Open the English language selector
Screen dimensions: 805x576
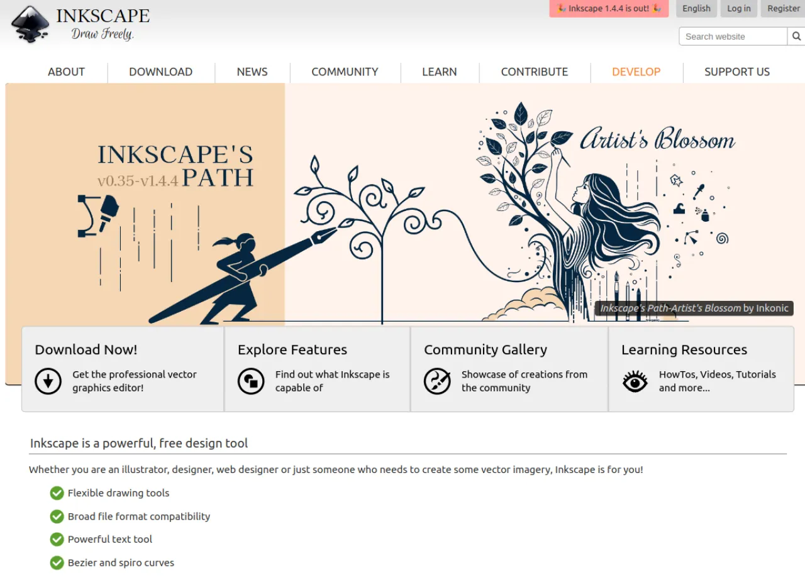point(696,8)
